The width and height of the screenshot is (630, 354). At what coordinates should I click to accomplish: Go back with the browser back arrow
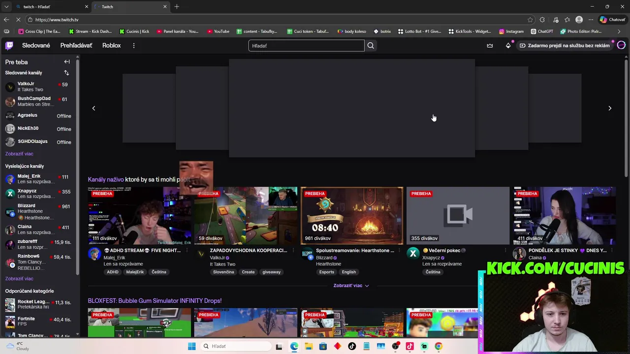6,20
